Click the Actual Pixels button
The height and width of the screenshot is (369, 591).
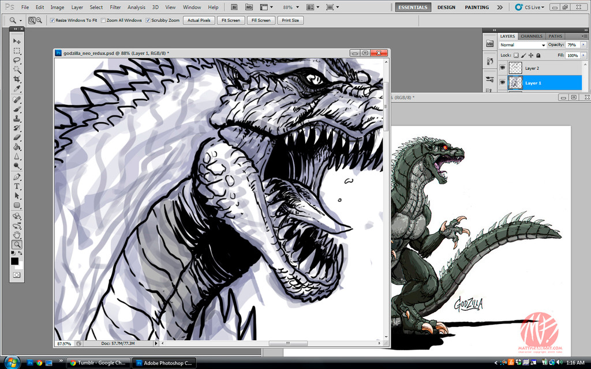(x=199, y=20)
